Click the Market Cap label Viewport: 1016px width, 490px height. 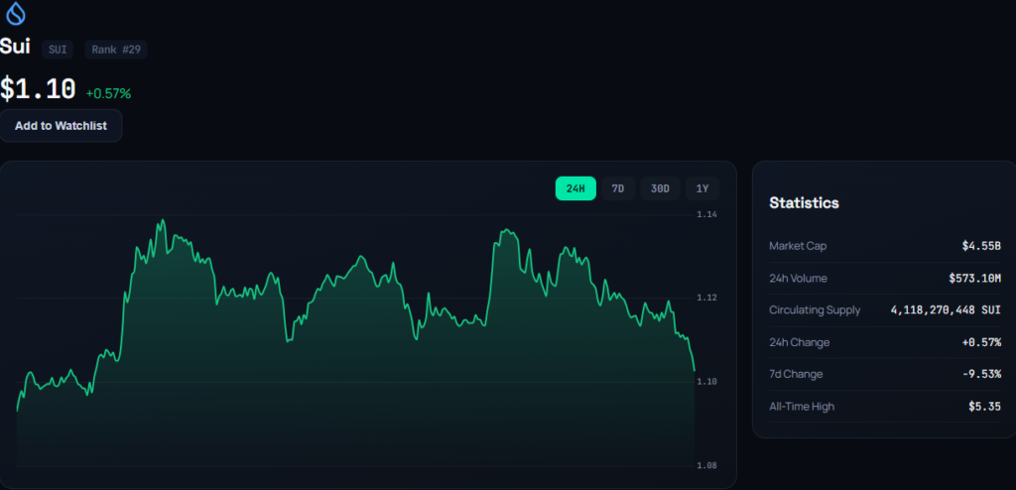pos(798,246)
